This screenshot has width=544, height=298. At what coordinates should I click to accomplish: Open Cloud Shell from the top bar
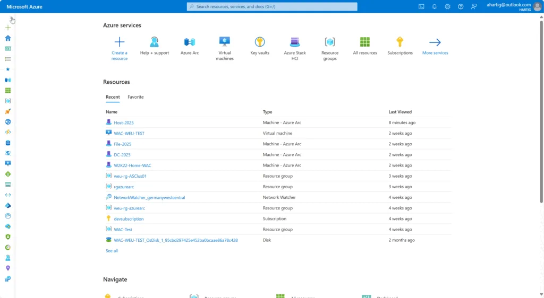pos(421,6)
